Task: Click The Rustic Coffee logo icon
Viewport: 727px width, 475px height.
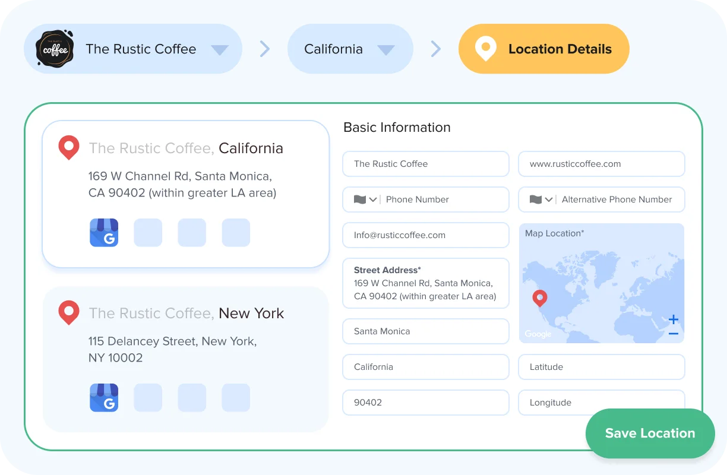Action: coord(55,49)
